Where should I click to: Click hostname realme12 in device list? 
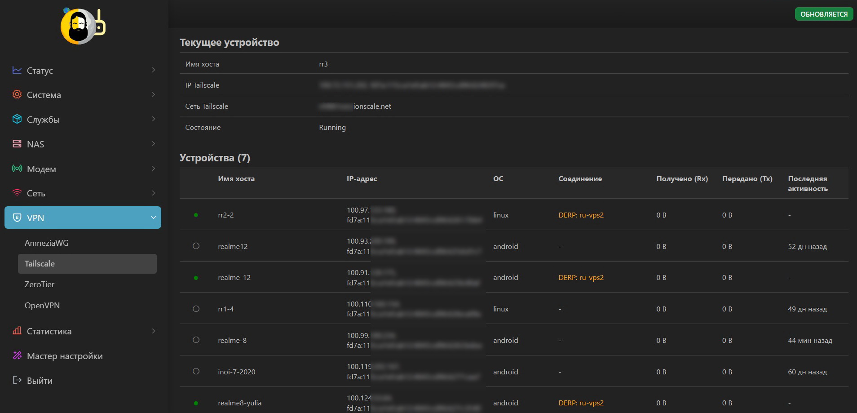(x=233, y=247)
